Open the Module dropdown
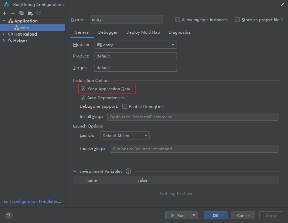The height and width of the screenshot is (223, 288). click(136, 45)
